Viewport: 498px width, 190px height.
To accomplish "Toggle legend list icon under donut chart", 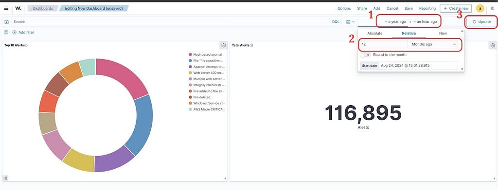I will coord(6,178).
